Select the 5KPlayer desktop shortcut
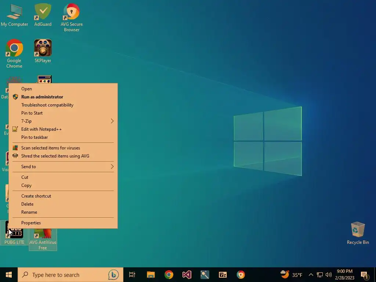This screenshot has height=282, width=376. coord(43,51)
